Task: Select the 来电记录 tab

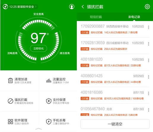Action: (x=134, y=17)
